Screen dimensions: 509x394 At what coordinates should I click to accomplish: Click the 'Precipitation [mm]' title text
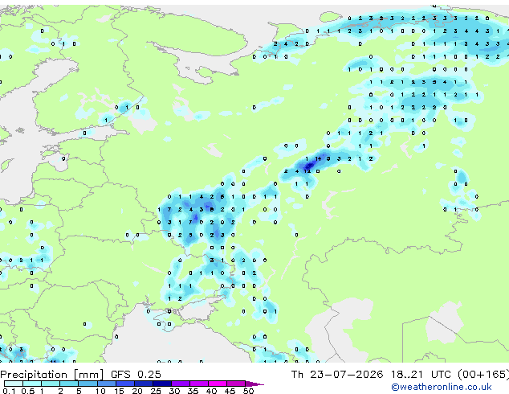[52, 375]
